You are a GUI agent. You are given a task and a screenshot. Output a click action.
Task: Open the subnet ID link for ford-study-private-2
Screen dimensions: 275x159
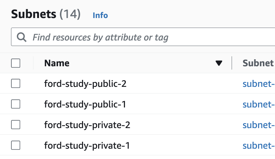pos(259,125)
